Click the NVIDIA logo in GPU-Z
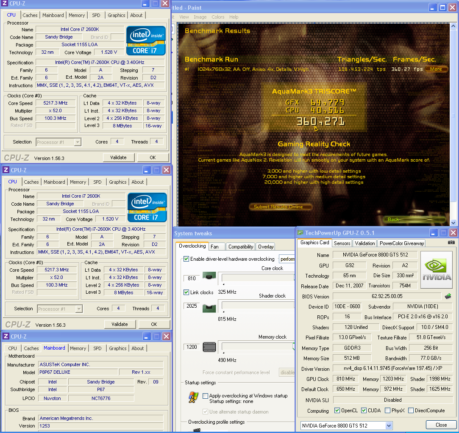The width and height of the screenshot is (459, 433). click(437, 270)
